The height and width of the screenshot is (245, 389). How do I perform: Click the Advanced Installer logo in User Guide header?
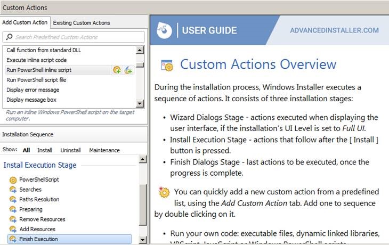164,30
